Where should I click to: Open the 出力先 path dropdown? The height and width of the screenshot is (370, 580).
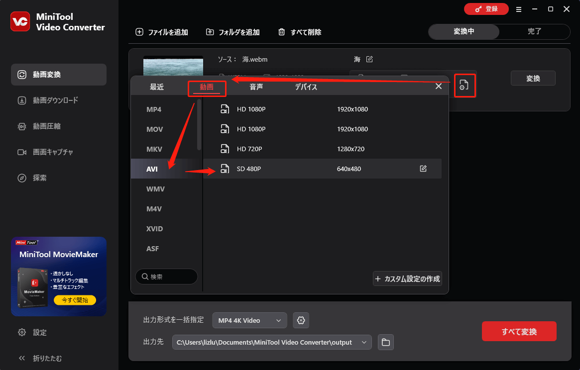click(272, 342)
